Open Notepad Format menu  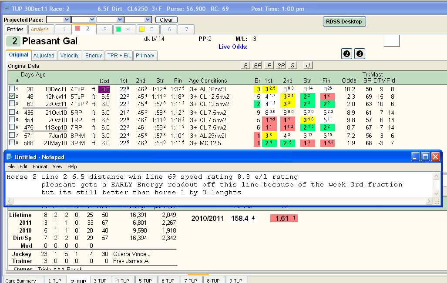(40, 166)
